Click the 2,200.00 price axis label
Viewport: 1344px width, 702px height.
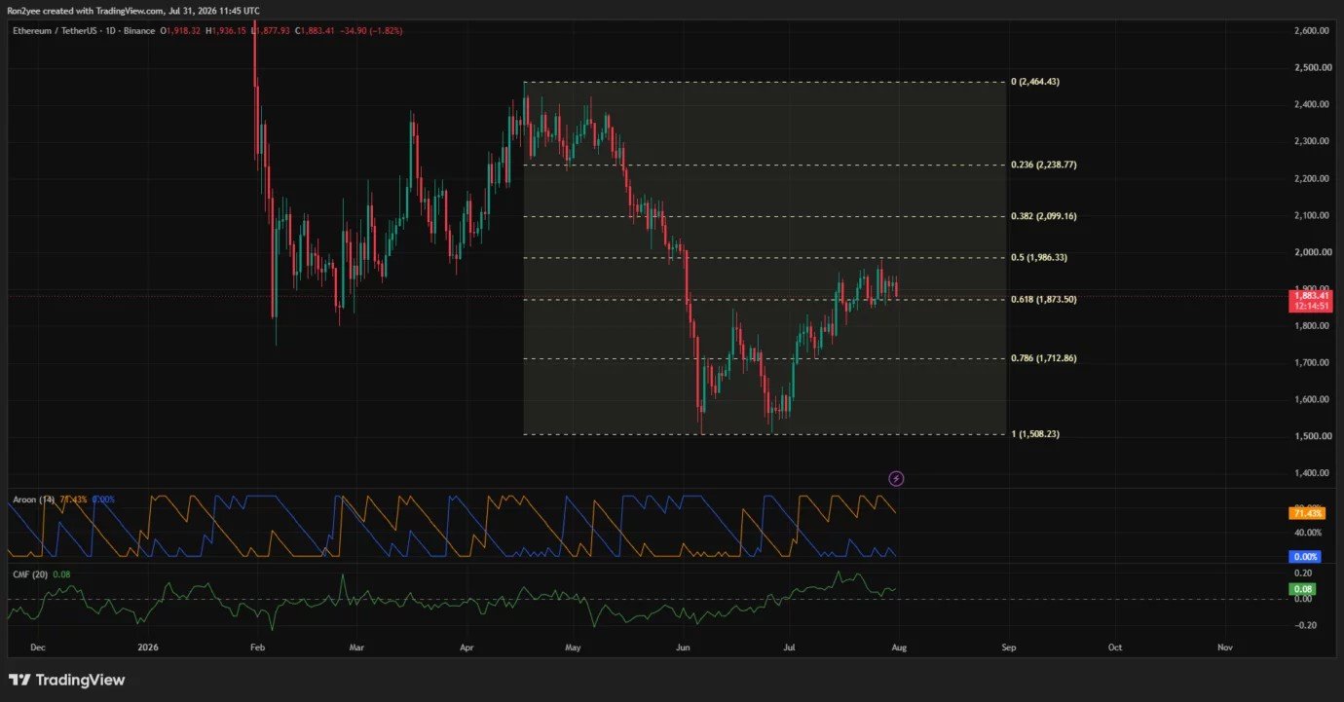(x=1311, y=179)
